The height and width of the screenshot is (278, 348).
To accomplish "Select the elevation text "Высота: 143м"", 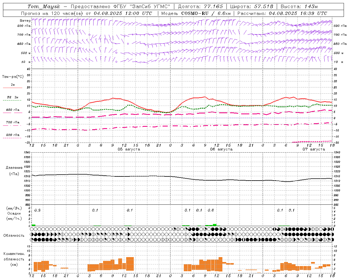I will pyautogui.click(x=299, y=7).
